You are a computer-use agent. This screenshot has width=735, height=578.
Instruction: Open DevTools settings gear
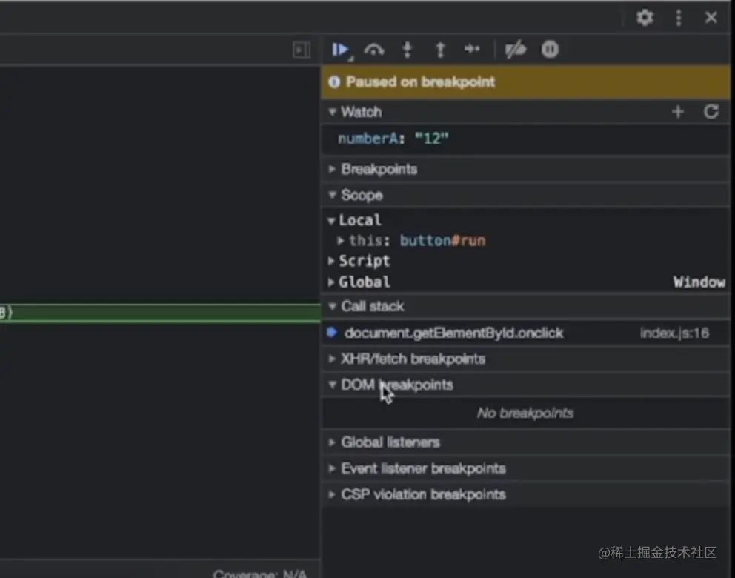645,18
